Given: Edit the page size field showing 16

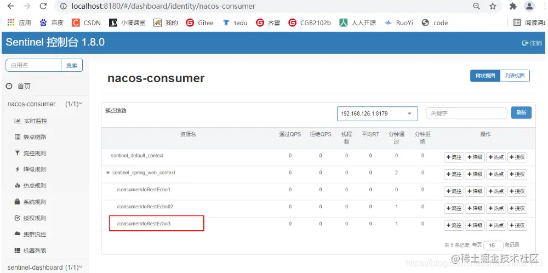Looking at the screenshot, I should [x=494, y=246].
